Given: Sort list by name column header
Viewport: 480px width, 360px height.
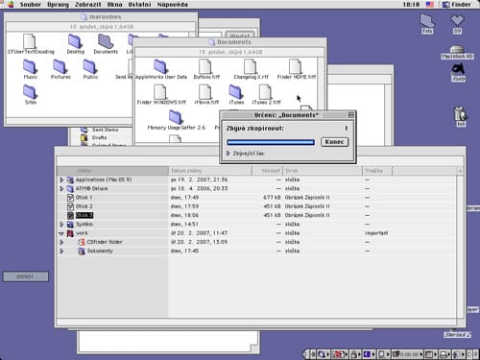Looking at the screenshot, I should coord(112,171).
